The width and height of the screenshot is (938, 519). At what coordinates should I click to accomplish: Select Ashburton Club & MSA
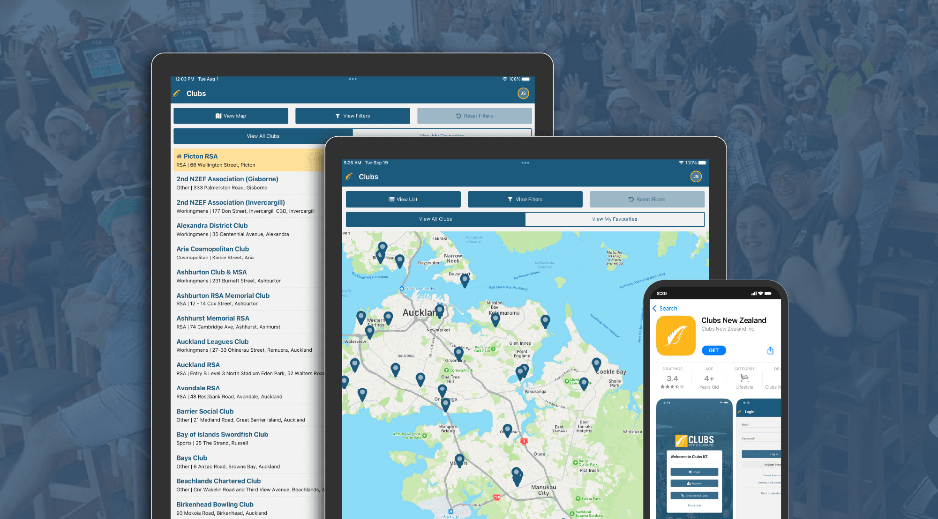point(249,276)
